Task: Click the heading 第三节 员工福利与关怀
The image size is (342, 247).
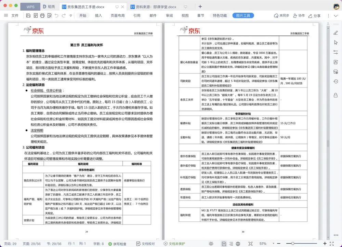Action: click(87, 45)
